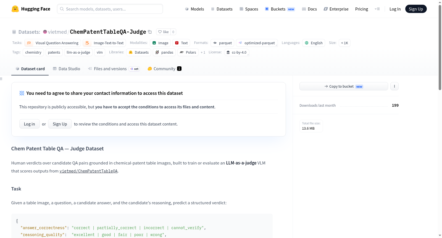Focus the search models, datasets, users field

110,9
